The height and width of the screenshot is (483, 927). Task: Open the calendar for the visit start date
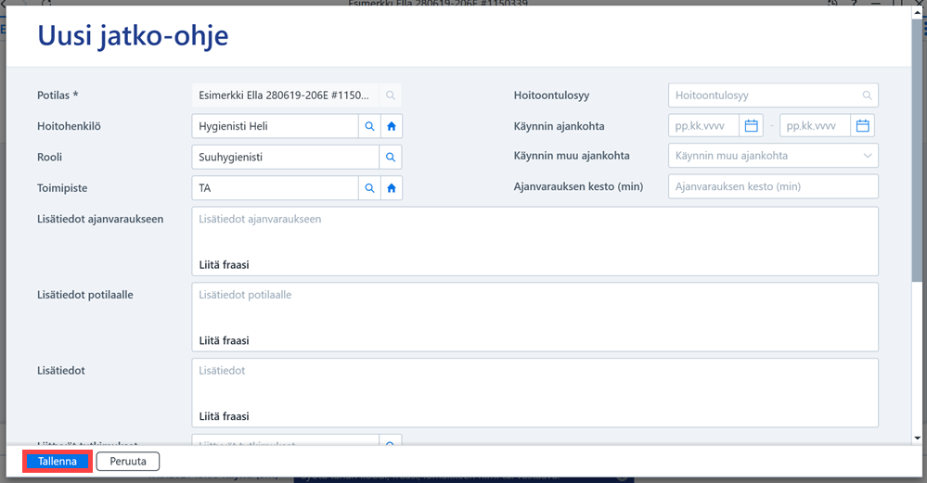751,126
